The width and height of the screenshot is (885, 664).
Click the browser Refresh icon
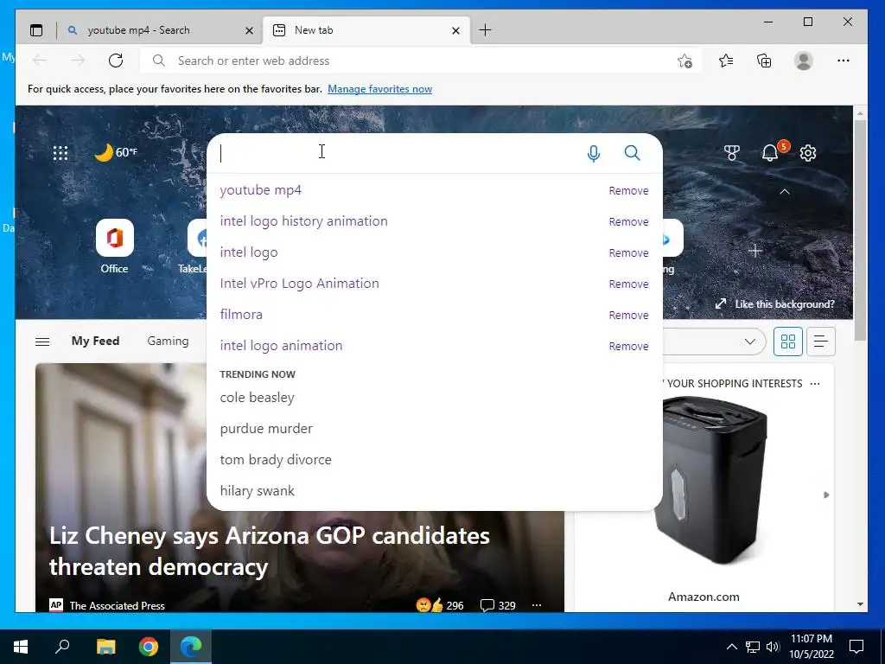pyautogui.click(x=116, y=61)
